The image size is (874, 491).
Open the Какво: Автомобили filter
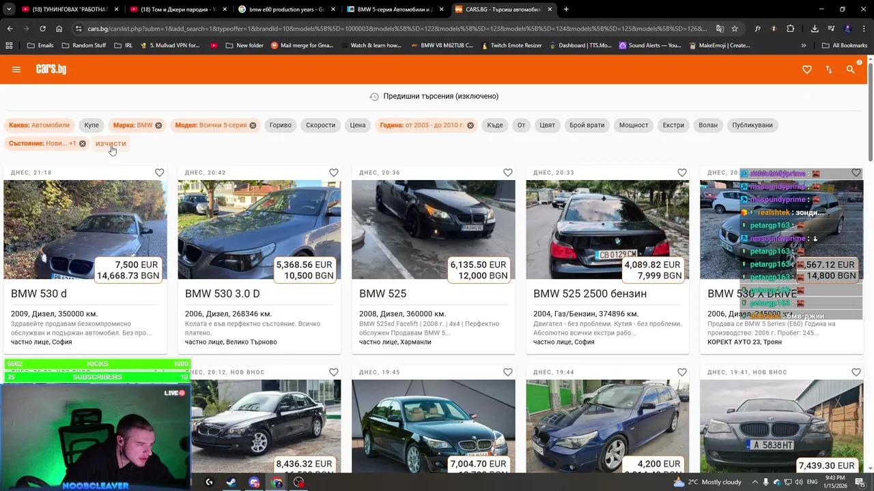coord(39,125)
